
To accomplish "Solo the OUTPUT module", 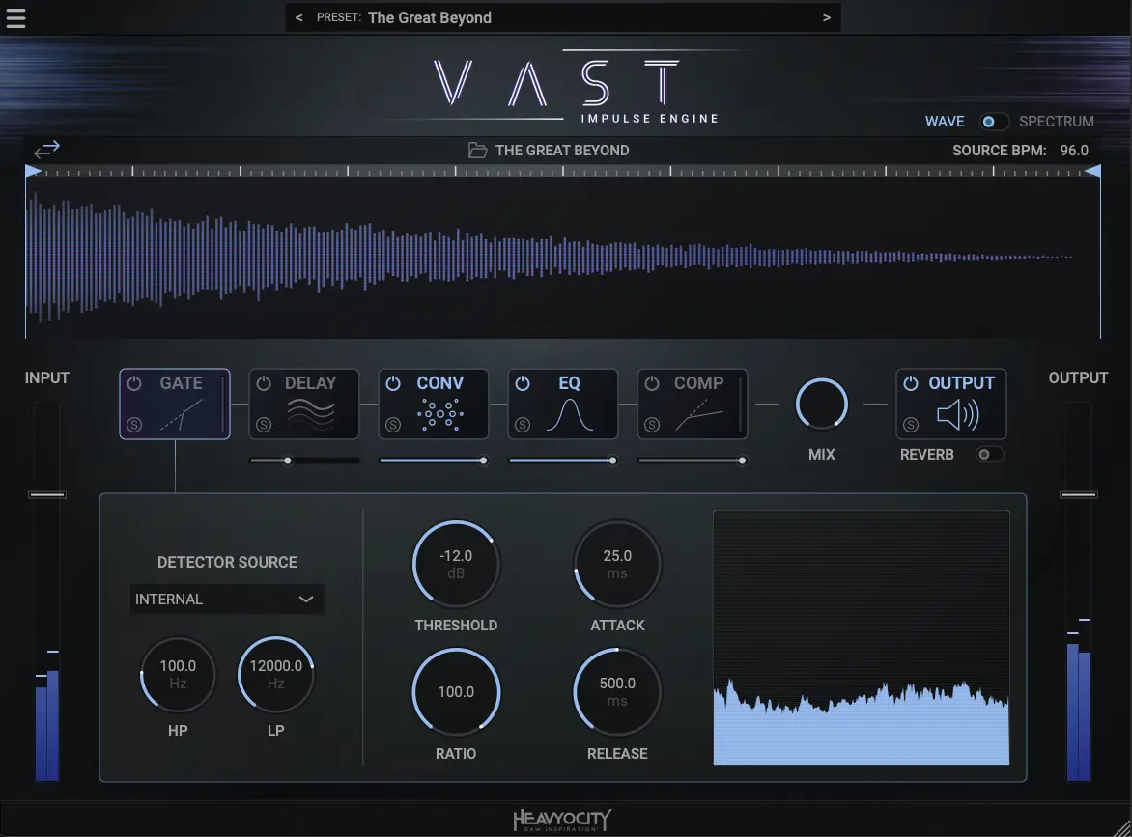I will tap(911, 425).
